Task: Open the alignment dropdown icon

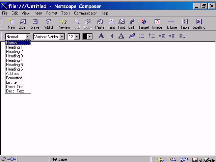Action: (x=182, y=36)
